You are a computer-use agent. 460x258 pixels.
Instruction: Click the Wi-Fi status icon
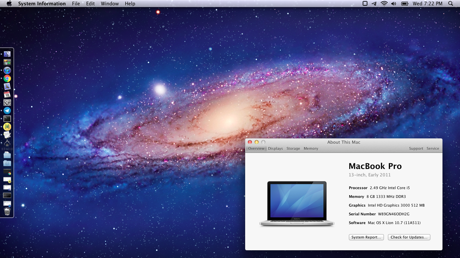click(384, 4)
